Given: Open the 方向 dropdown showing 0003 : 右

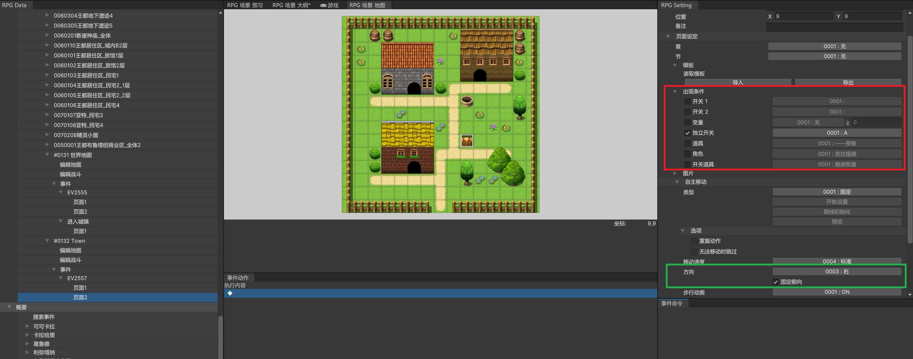Looking at the screenshot, I should pyautogui.click(x=837, y=272).
